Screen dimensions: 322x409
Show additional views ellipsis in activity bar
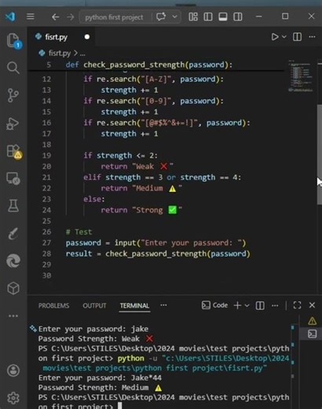tap(13, 316)
